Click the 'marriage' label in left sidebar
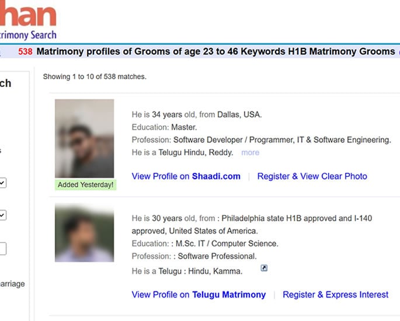 12,284
